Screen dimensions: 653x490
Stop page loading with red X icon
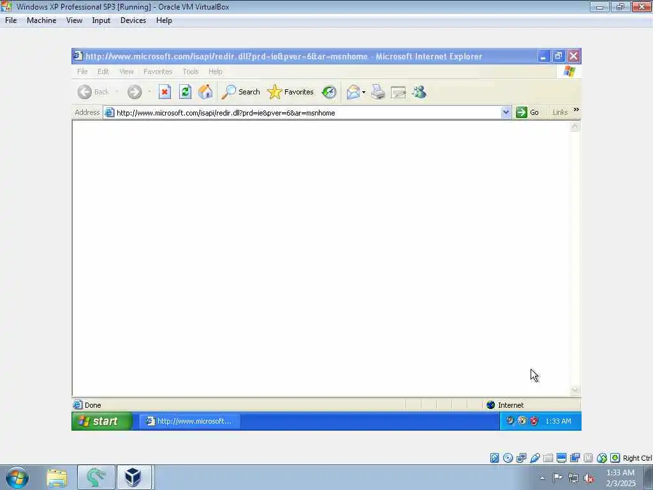[165, 92]
